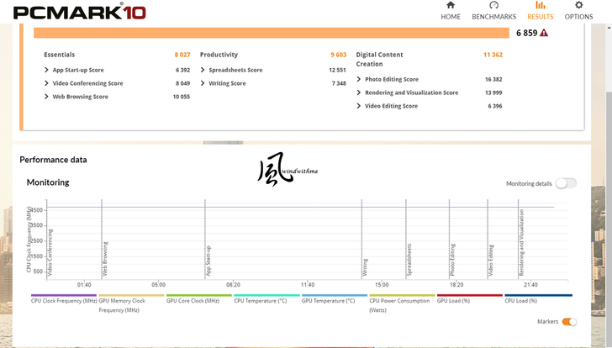This screenshot has width=612, height=348.
Task: Disable the Markers toggle
Action: (569, 322)
